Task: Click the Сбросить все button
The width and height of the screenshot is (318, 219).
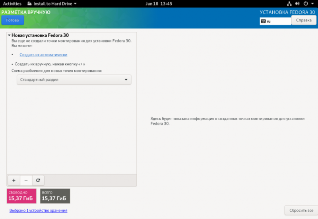Action: tap(301, 210)
